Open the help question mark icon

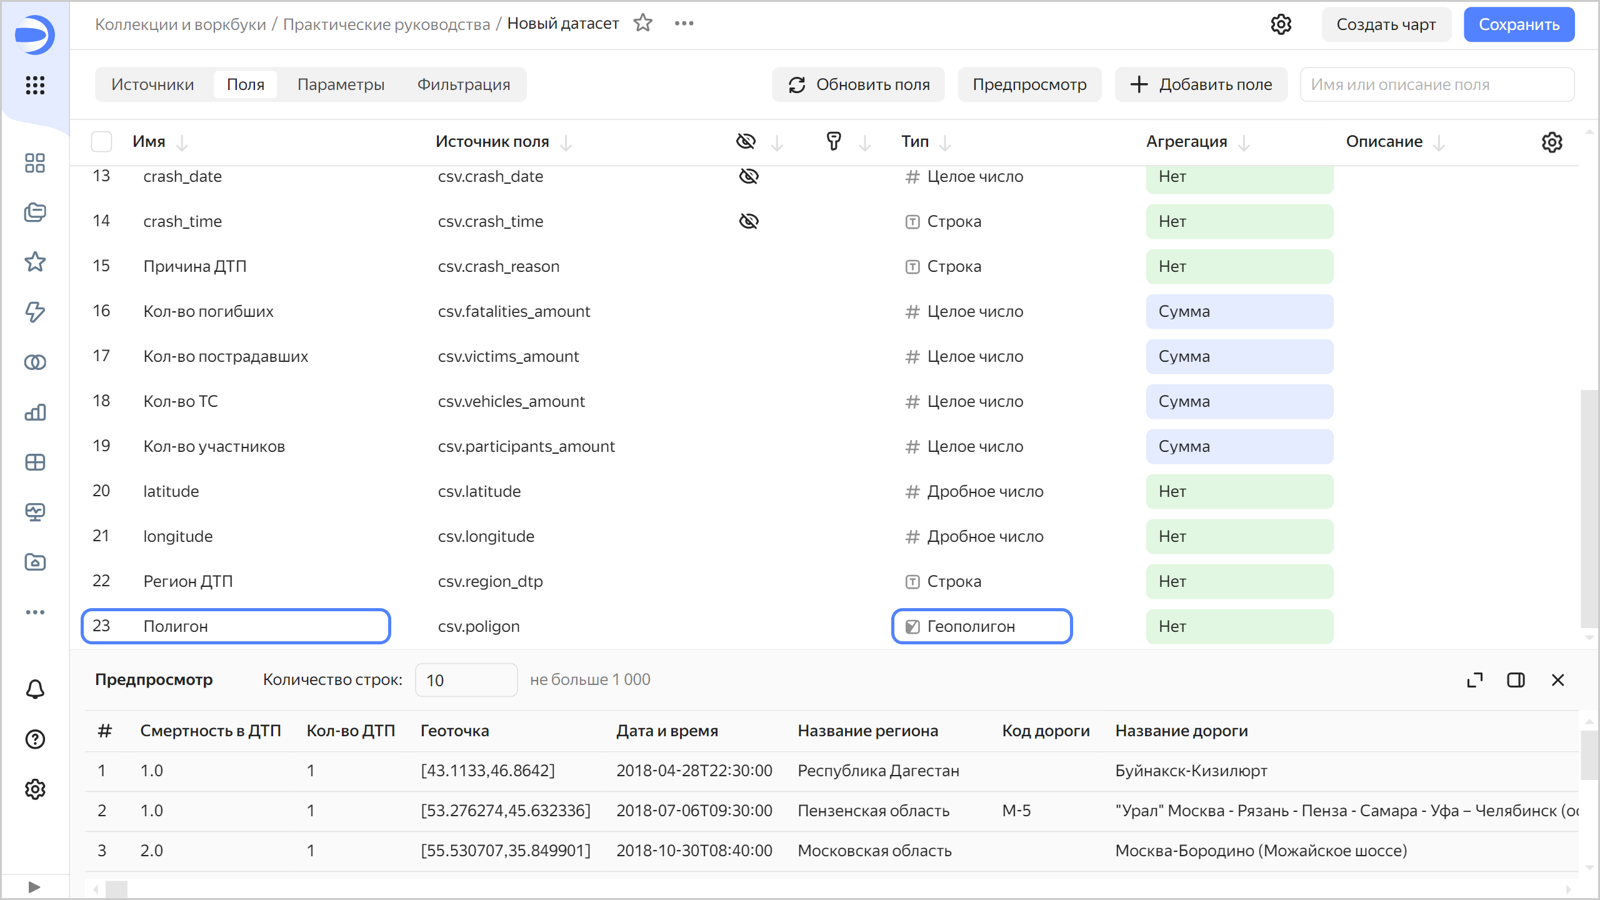coord(35,739)
